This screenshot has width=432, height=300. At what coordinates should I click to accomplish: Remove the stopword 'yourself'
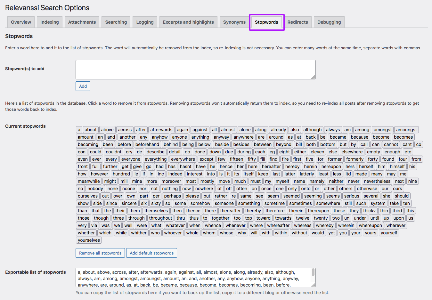point(389,233)
